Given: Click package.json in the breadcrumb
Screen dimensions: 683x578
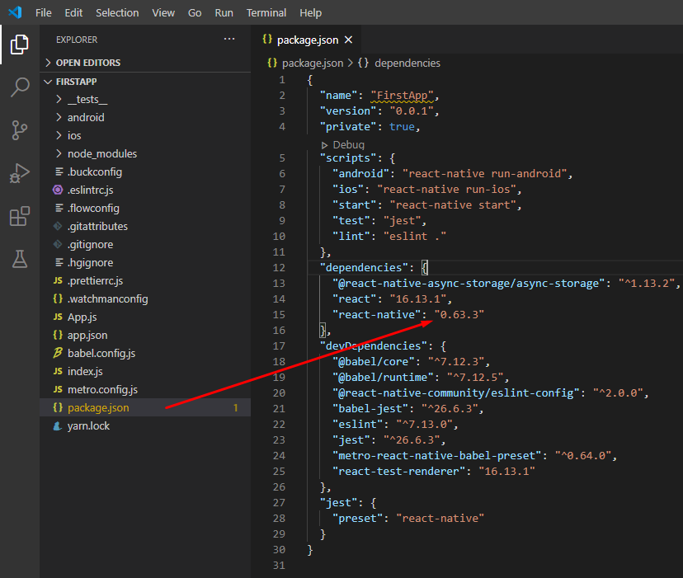Looking at the screenshot, I should pyautogui.click(x=313, y=63).
